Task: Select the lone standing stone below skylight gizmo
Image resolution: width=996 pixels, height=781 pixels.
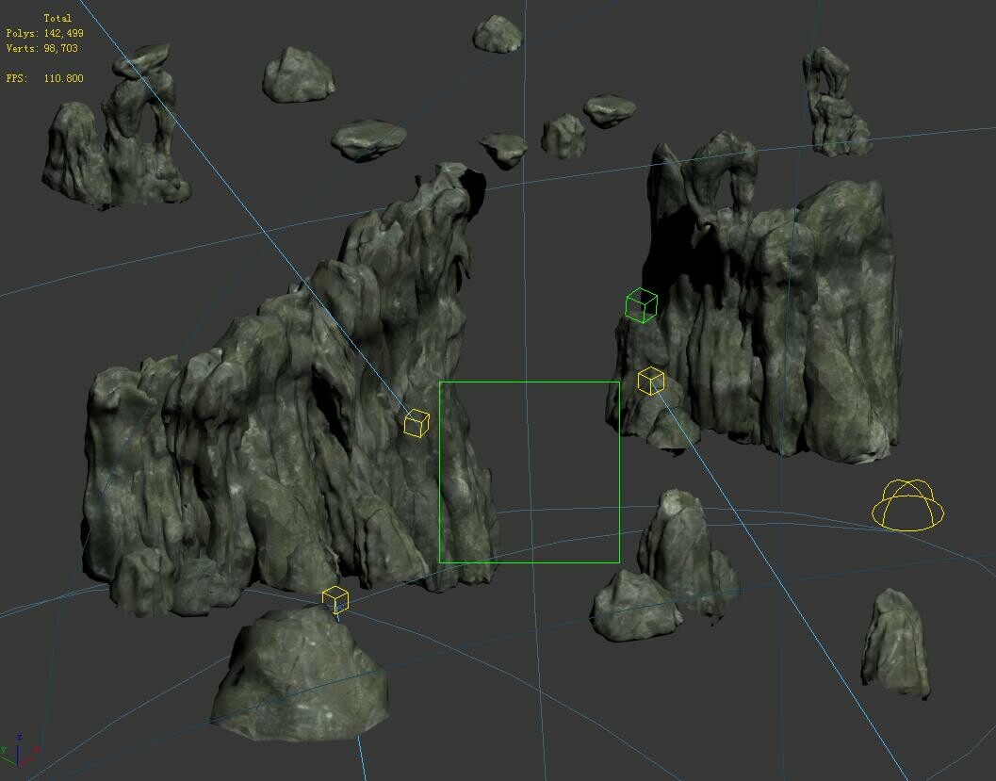Action: [895, 643]
